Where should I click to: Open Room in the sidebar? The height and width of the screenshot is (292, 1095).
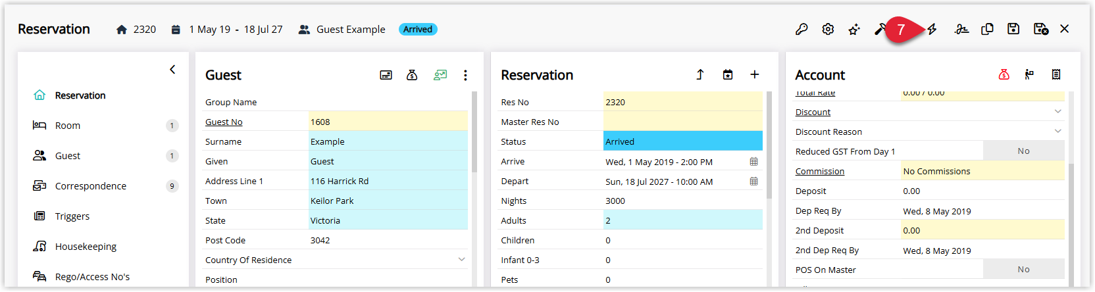[68, 126]
